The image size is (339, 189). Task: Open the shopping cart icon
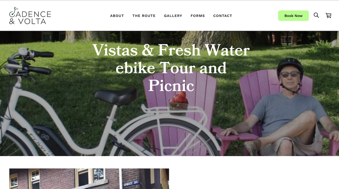click(x=329, y=15)
